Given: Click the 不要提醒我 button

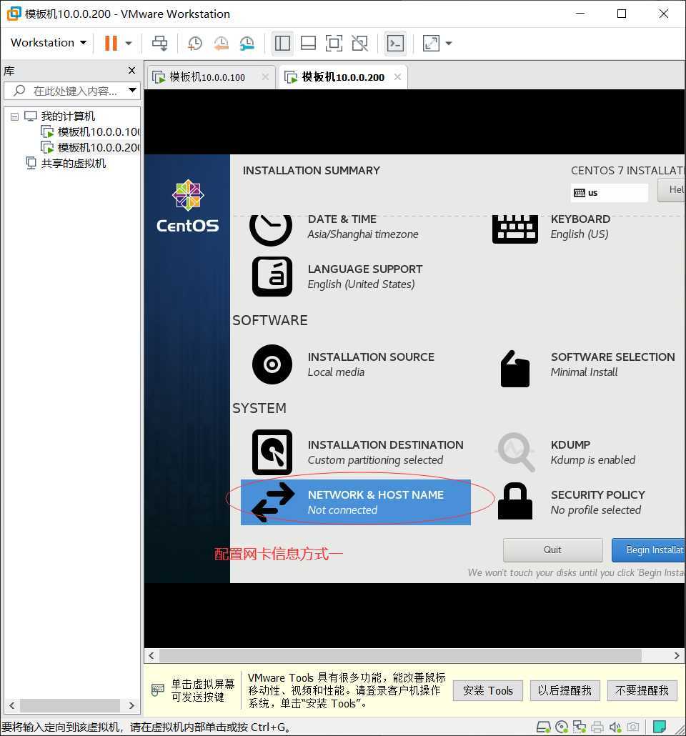Looking at the screenshot, I should point(642,690).
